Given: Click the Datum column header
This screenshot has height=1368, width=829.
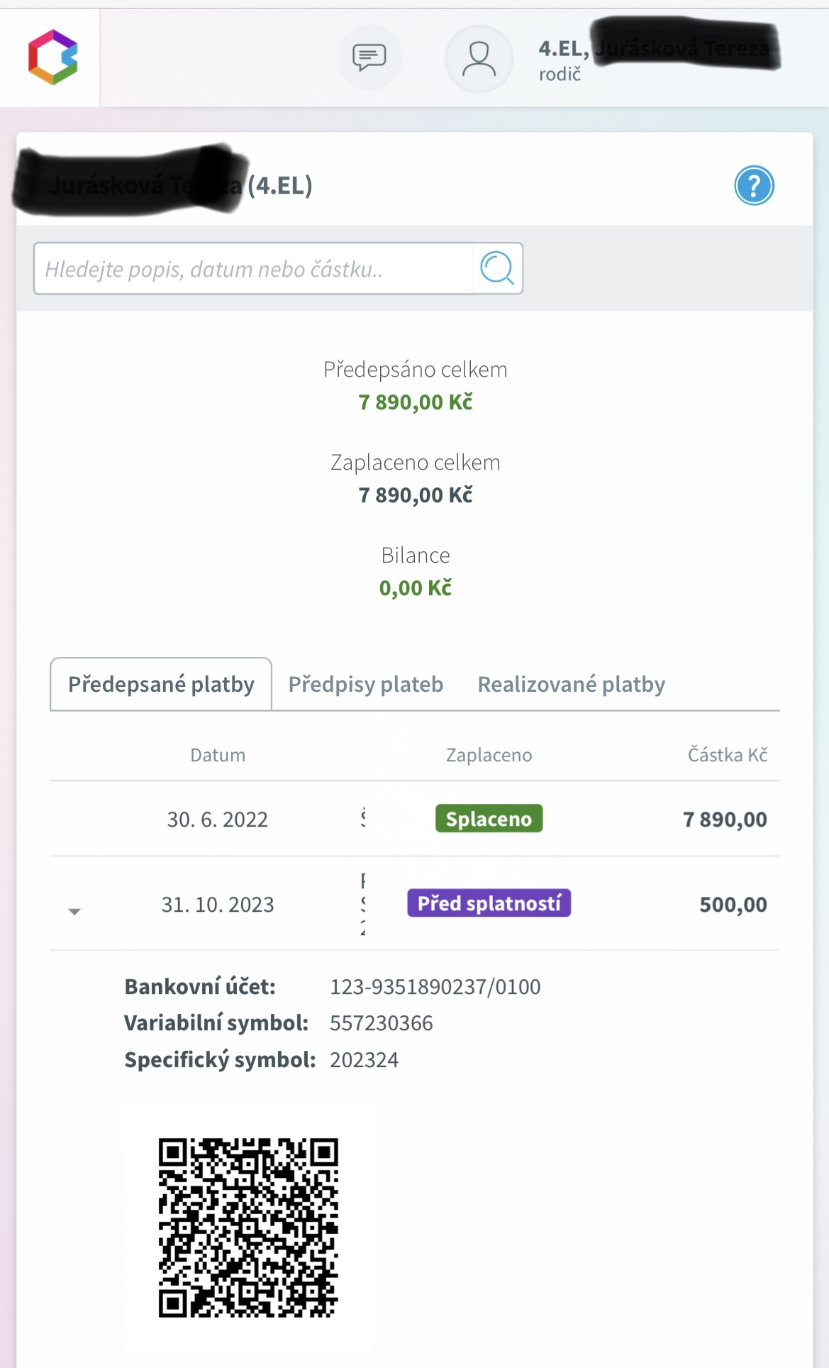Looking at the screenshot, I should coord(218,755).
